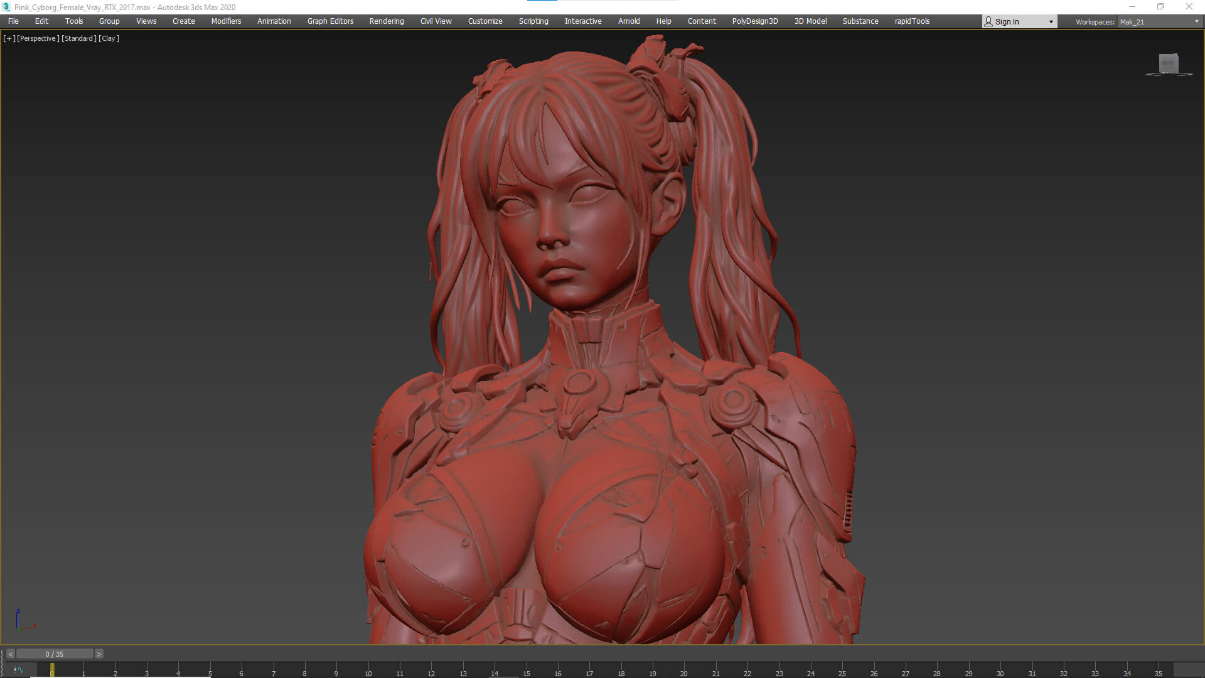Open the Help menu
Screen dimensions: 1205x678
click(663, 21)
